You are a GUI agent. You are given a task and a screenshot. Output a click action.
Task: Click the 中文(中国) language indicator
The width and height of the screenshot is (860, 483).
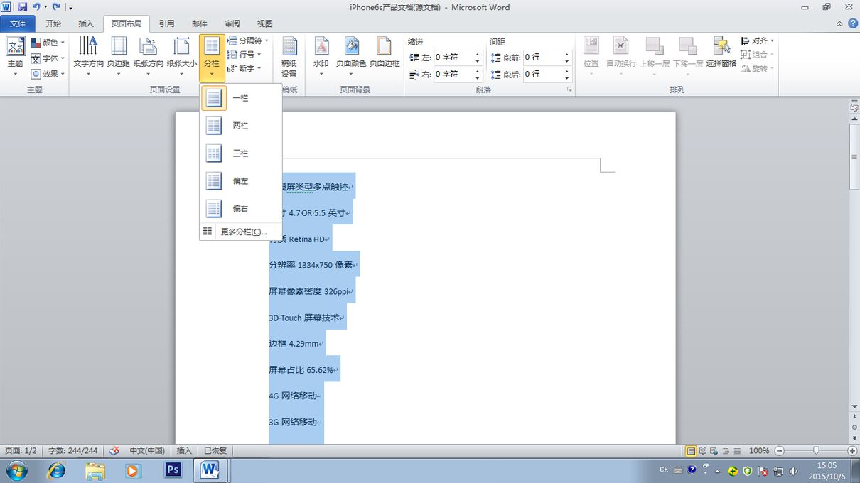coord(147,451)
